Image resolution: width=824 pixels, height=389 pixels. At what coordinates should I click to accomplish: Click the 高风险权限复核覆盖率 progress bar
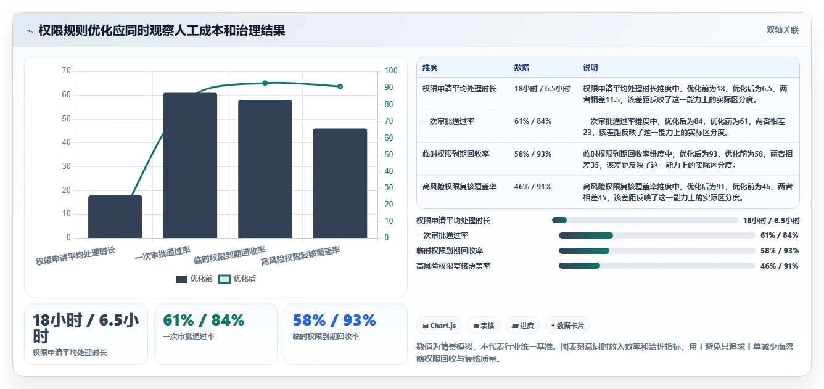click(x=657, y=266)
